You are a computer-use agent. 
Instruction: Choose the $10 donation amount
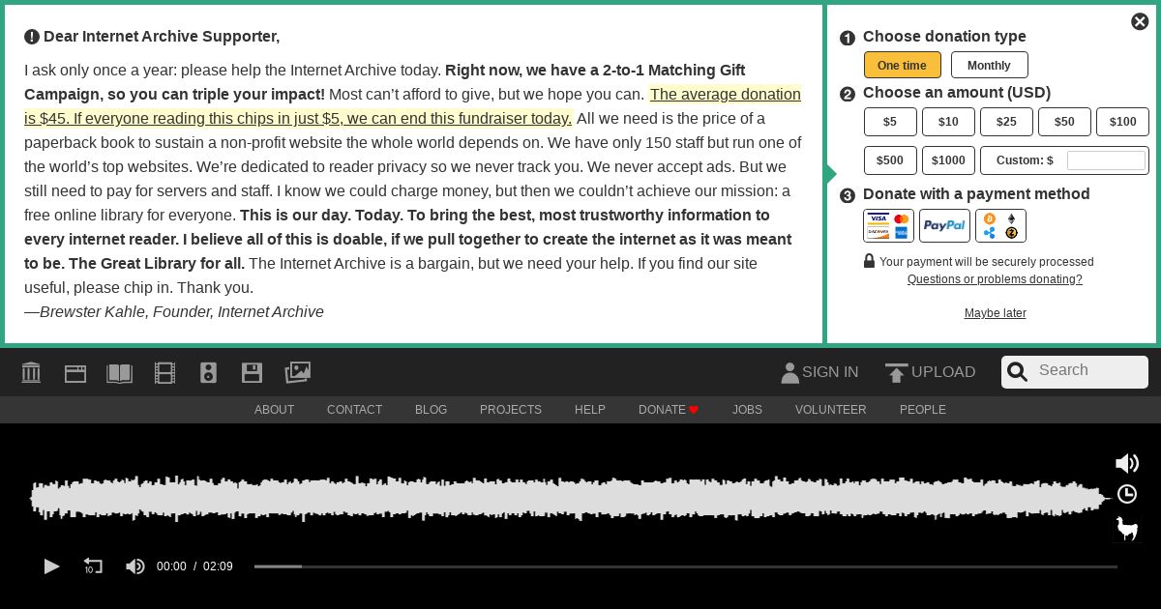[x=948, y=122]
